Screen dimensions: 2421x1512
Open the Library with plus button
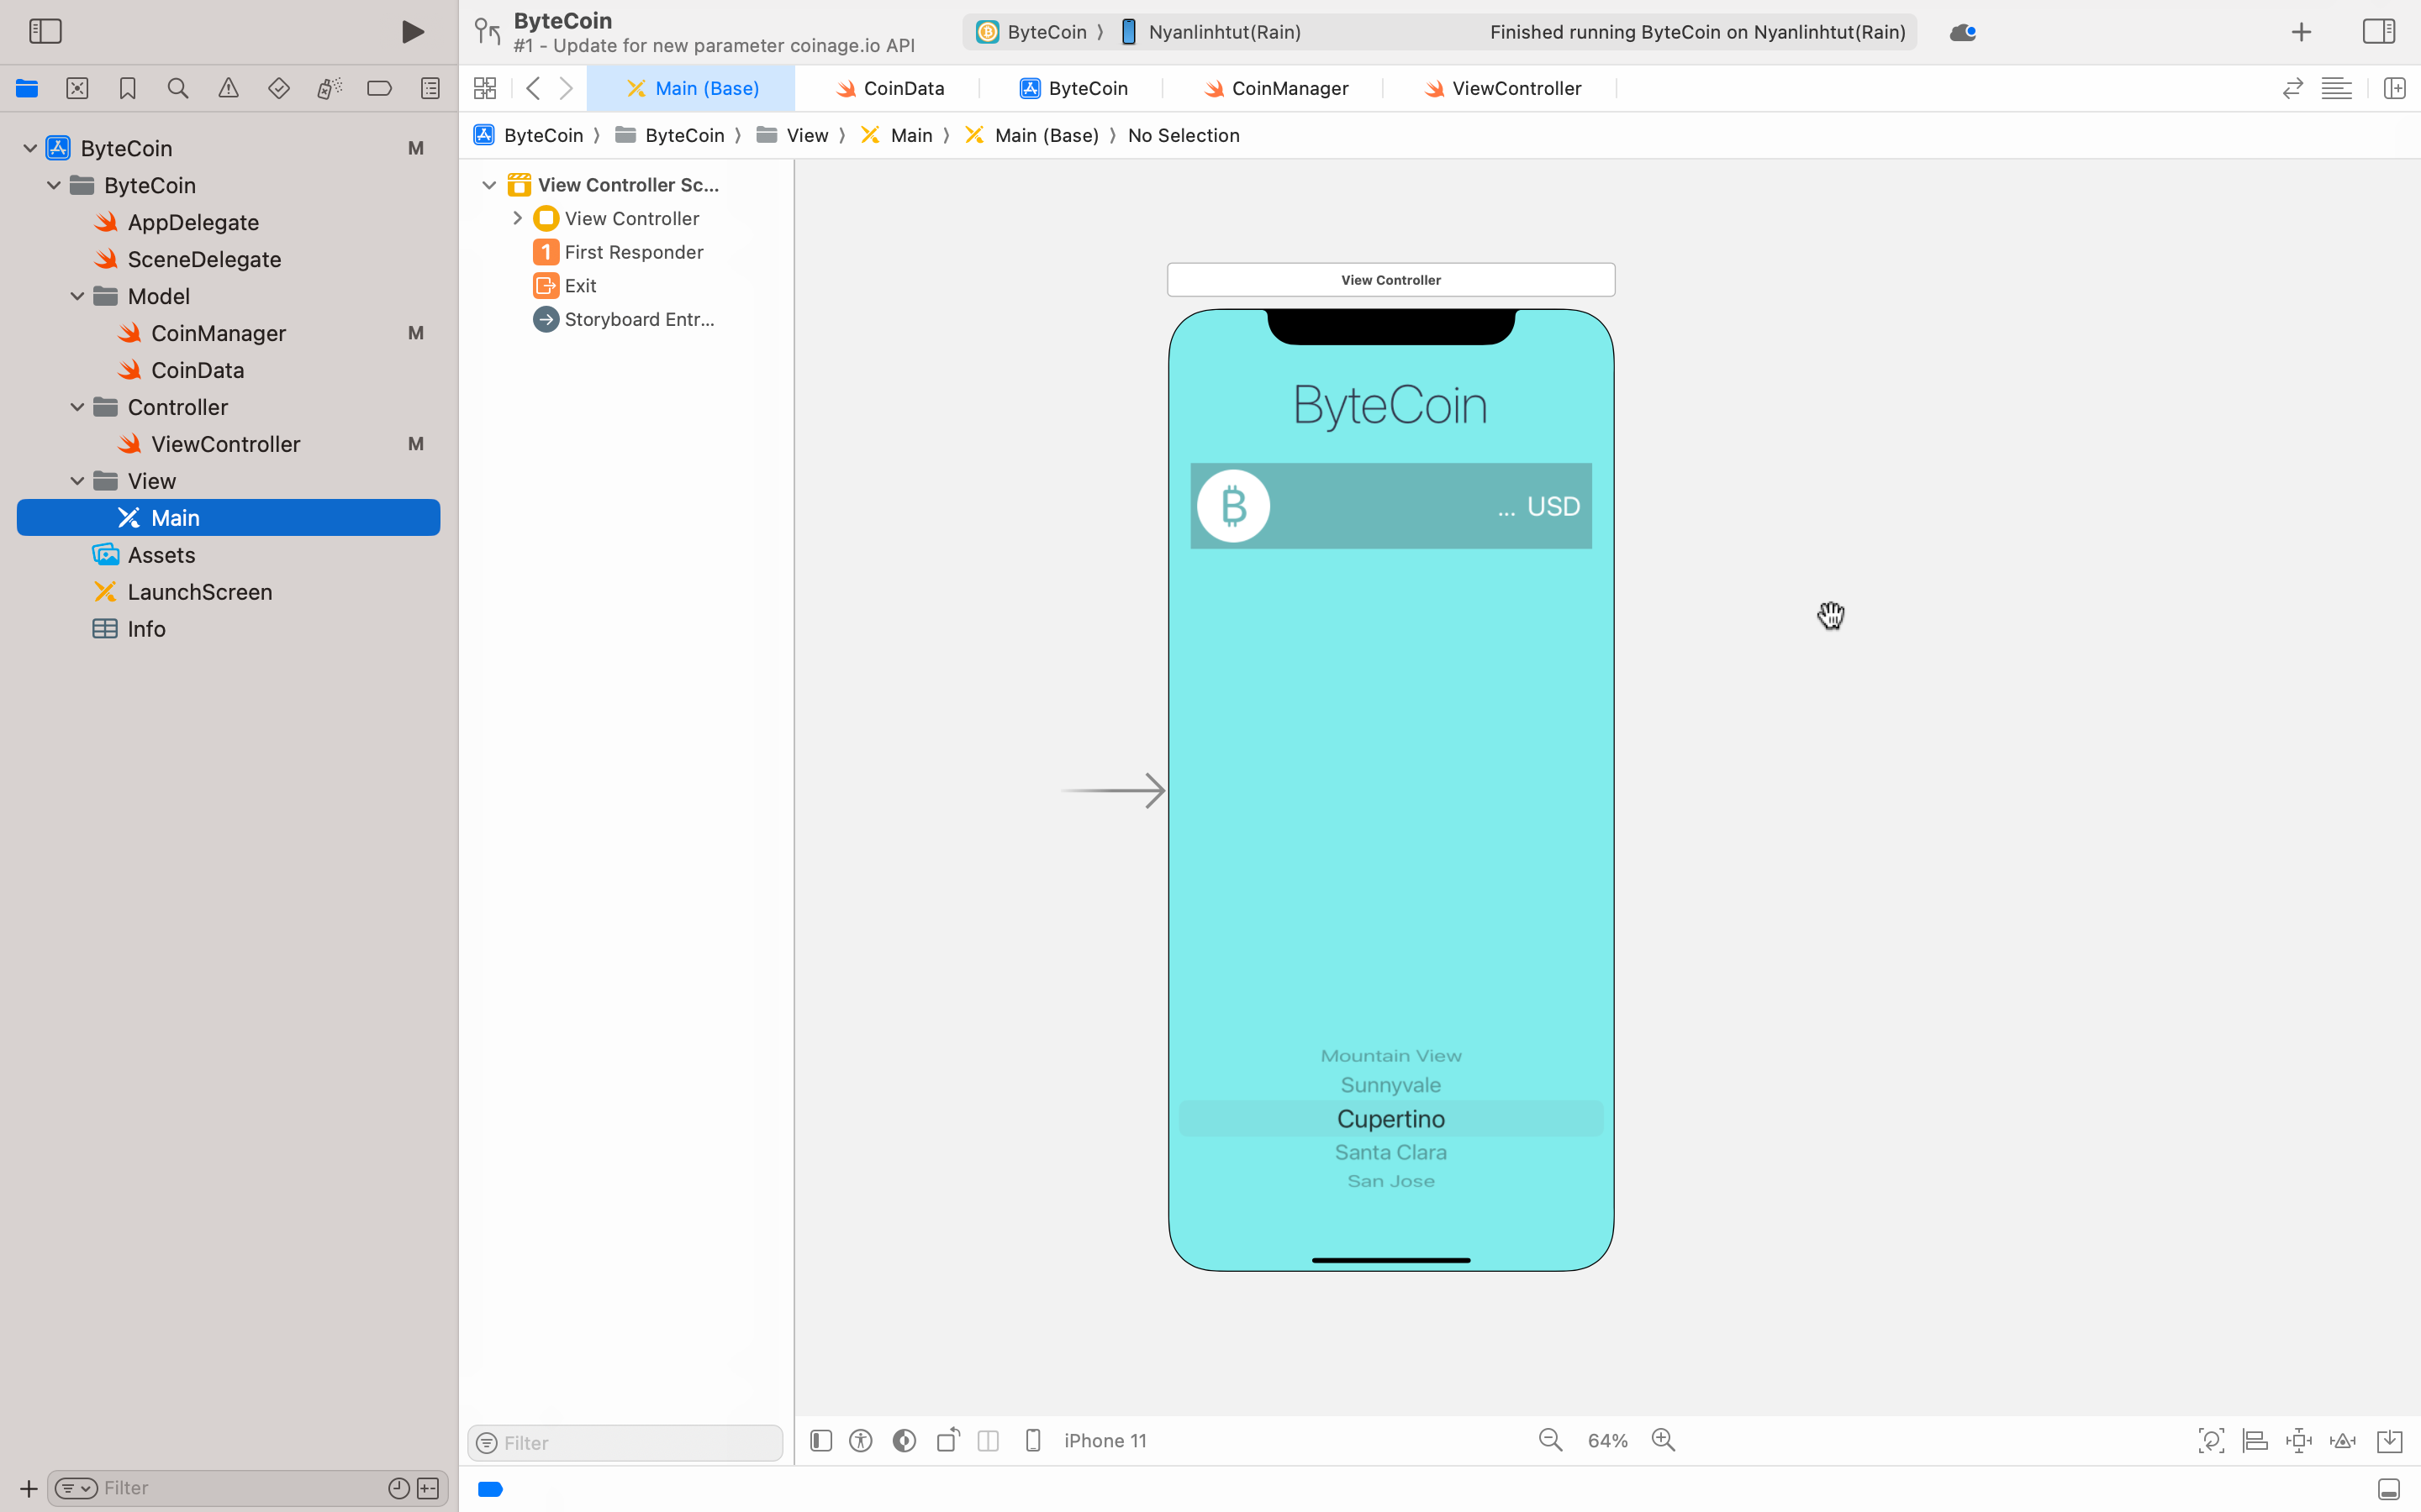2301,32
